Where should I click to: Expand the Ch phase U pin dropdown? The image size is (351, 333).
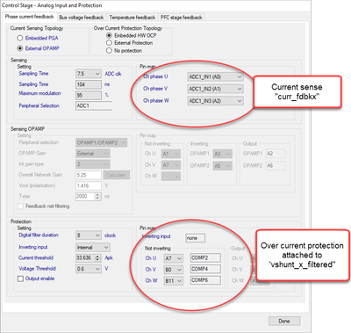(215, 77)
